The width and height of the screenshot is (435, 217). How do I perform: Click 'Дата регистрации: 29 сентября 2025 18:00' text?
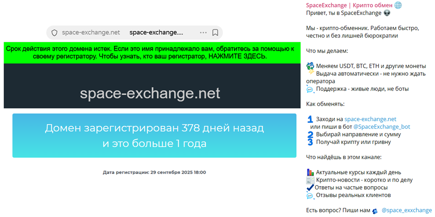pos(154,172)
